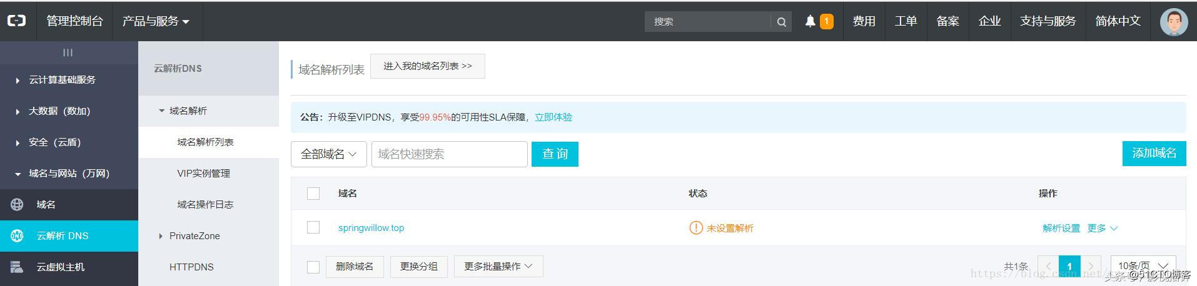Image resolution: width=1197 pixels, height=286 pixels.
Task: Toggle the footer checkbox beside 删除域名
Action: pos(313,267)
